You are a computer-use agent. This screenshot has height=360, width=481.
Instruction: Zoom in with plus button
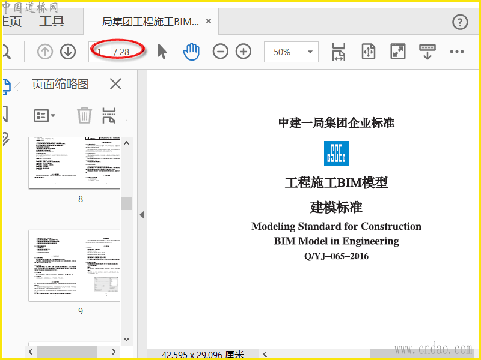coord(244,52)
